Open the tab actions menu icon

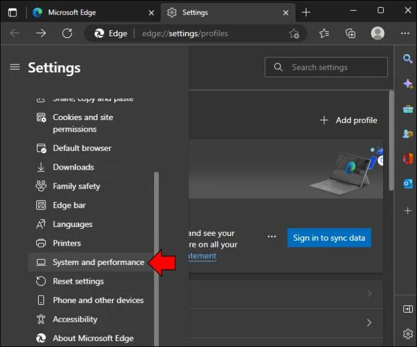click(13, 13)
